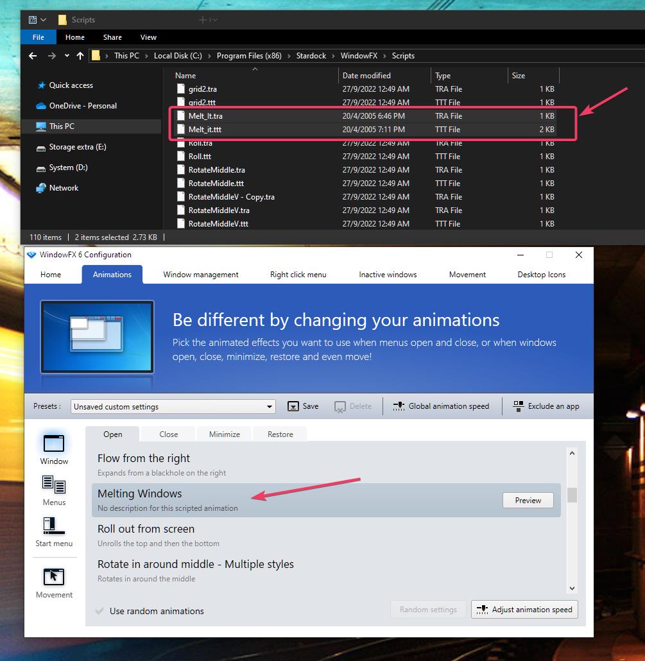Click the OneDrive cloud icon
645x661 pixels.
tap(41, 106)
